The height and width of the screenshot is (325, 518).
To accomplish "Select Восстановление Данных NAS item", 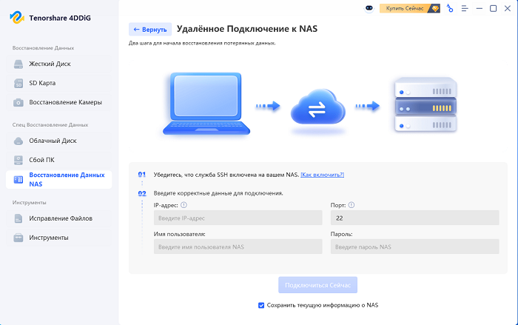I will pyautogui.click(x=58, y=179).
